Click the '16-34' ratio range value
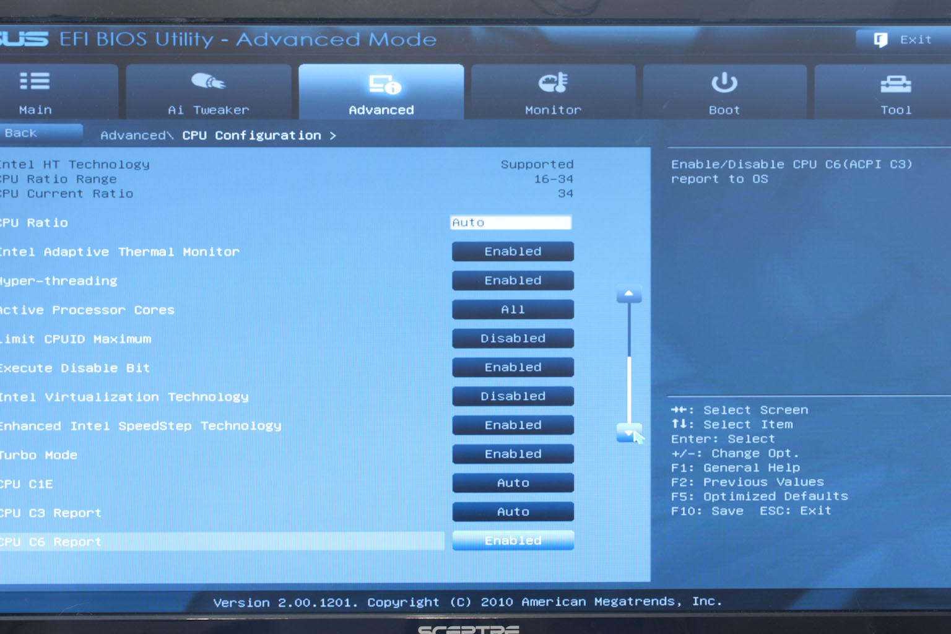 click(x=554, y=179)
